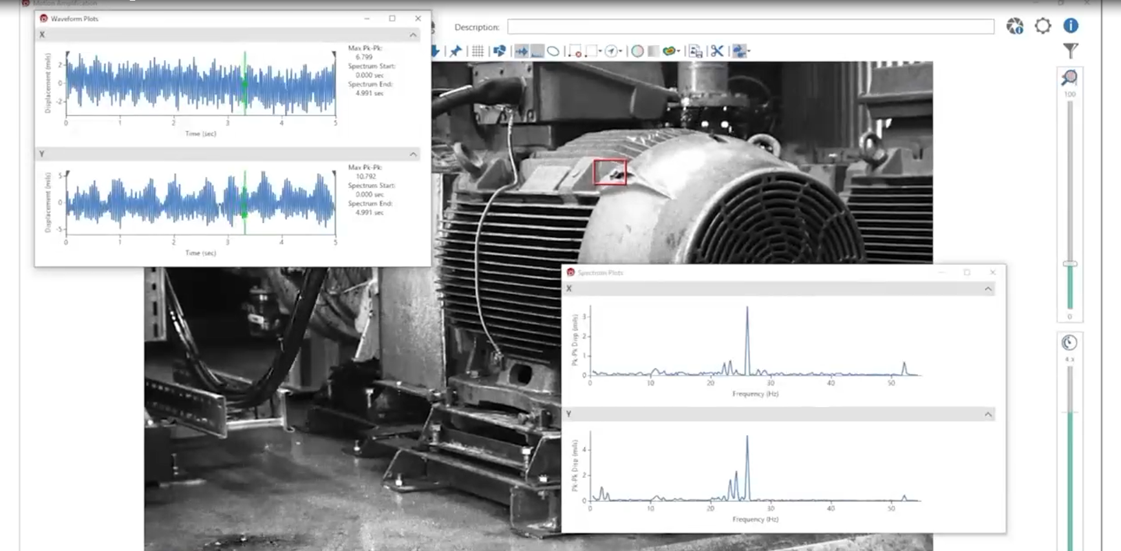Toggle the grid overlay icon
The image size is (1121, 551).
tap(477, 51)
